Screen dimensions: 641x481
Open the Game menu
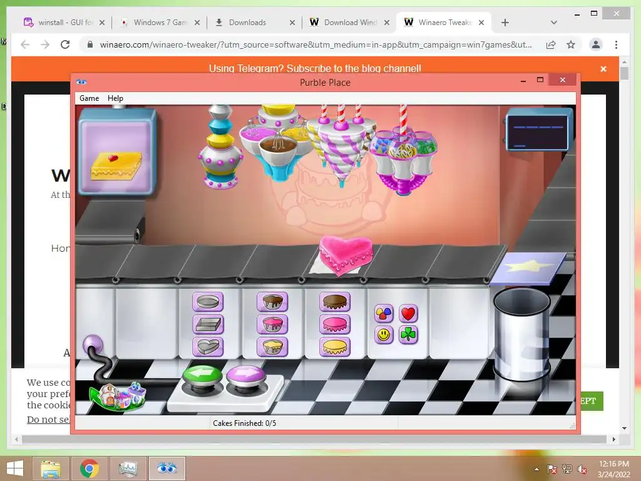tap(89, 98)
